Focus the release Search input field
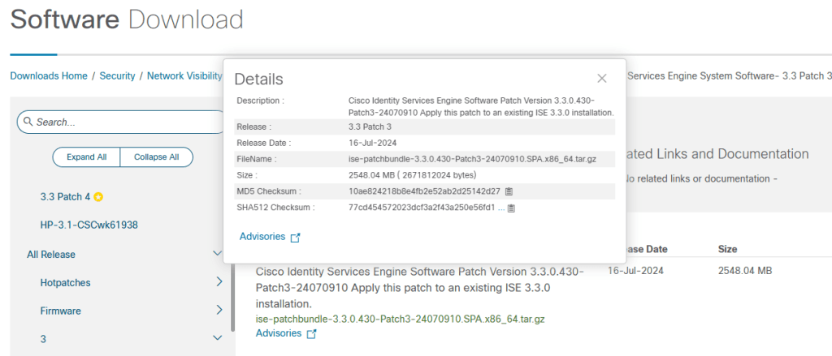This screenshot has width=832, height=356. pos(126,122)
